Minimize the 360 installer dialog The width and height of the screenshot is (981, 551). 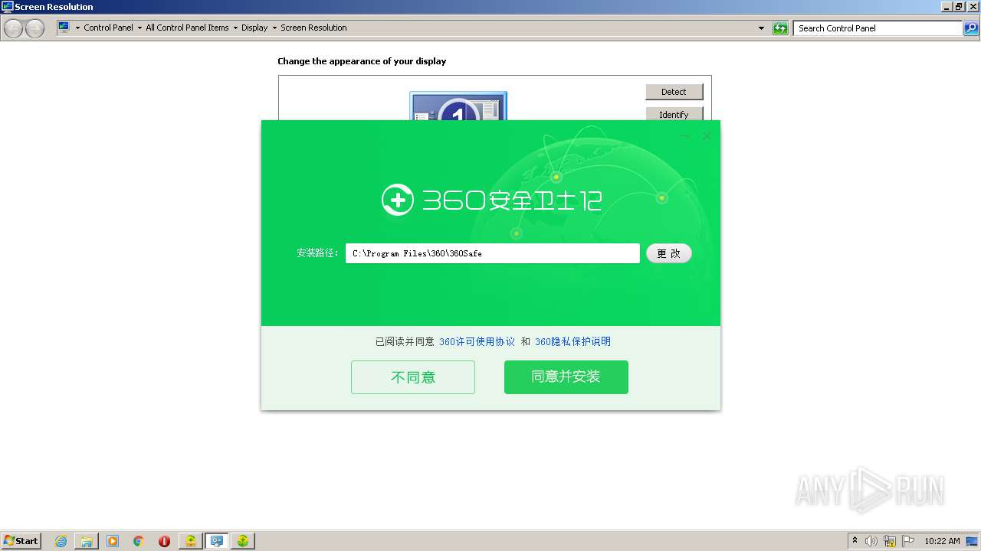point(685,135)
